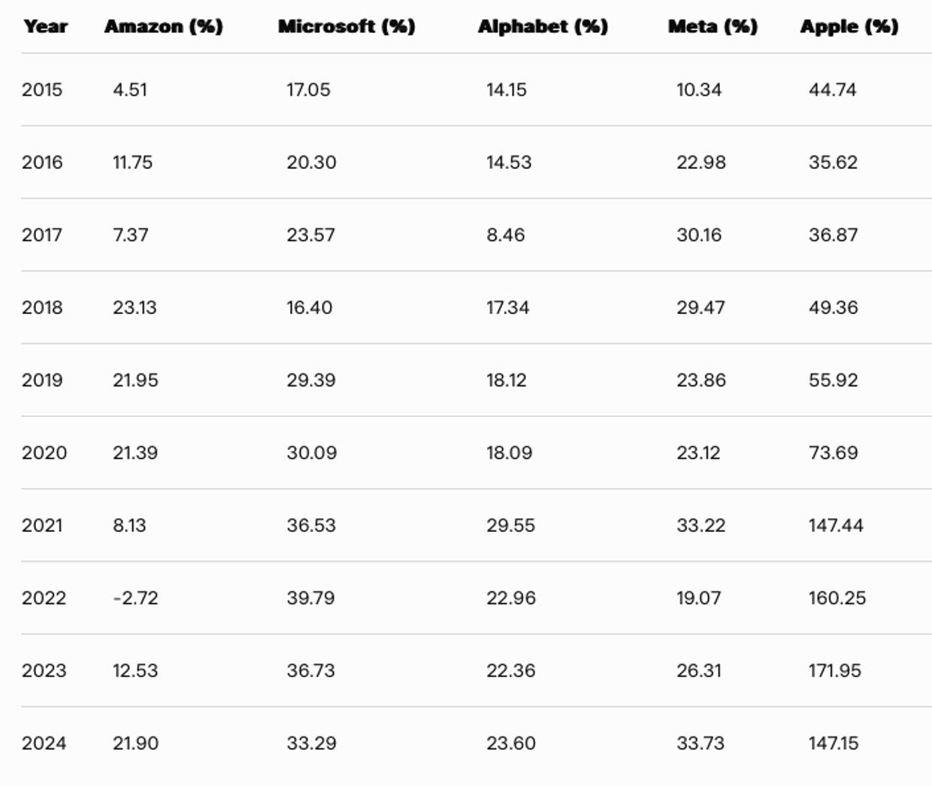Image resolution: width=932 pixels, height=786 pixels.
Task: Click Meta's 2017 value 30.16
Action: [698, 234]
